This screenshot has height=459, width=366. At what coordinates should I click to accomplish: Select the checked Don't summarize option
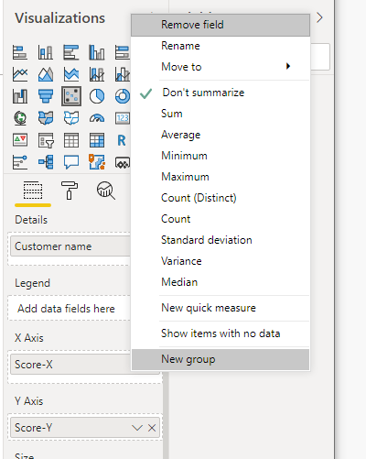point(221,93)
